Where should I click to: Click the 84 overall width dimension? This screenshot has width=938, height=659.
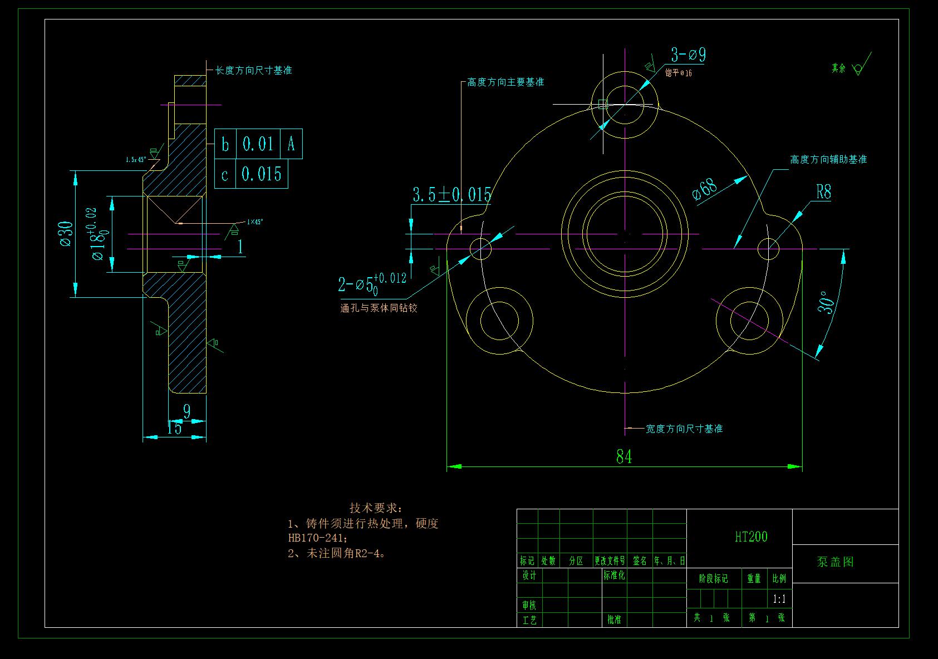coord(624,457)
